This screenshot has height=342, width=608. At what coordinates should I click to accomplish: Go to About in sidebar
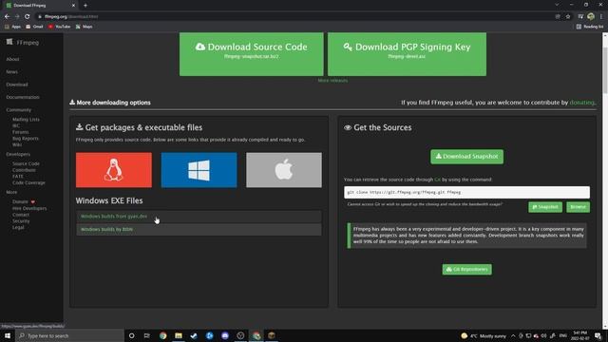coord(12,59)
